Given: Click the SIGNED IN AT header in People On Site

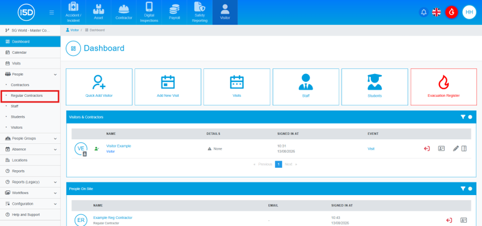Looking at the screenshot, I should tap(342, 206).
